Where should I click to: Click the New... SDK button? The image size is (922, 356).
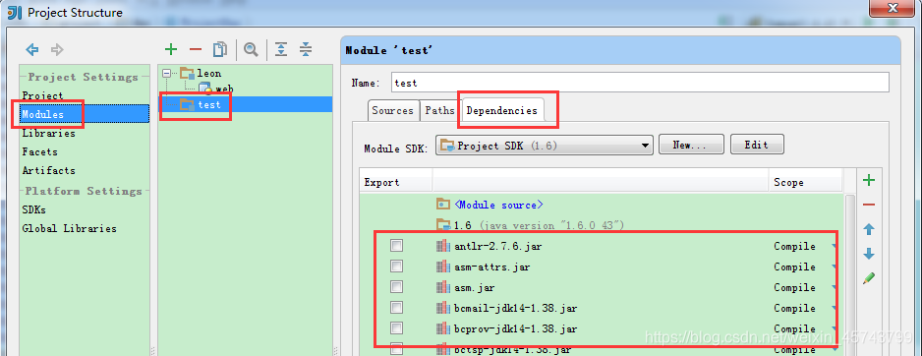pos(691,145)
